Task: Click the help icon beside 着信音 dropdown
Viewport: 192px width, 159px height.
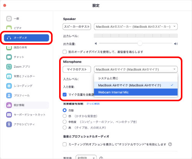Action: [x=101, y=158]
